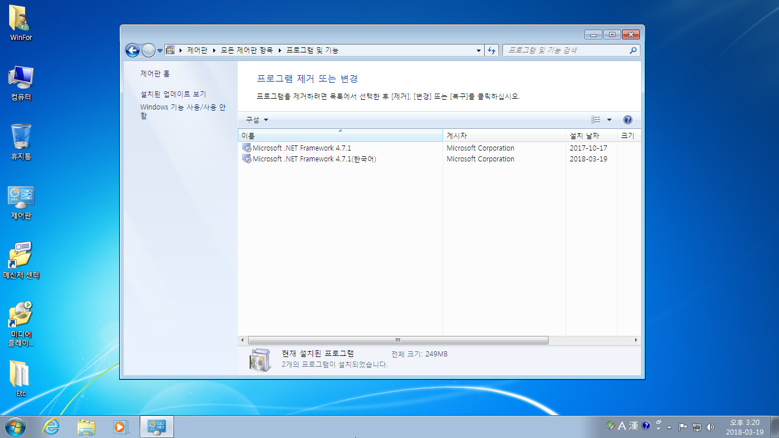
Task: Select the install date 2017-10-17
Action: pyautogui.click(x=589, y=148)
